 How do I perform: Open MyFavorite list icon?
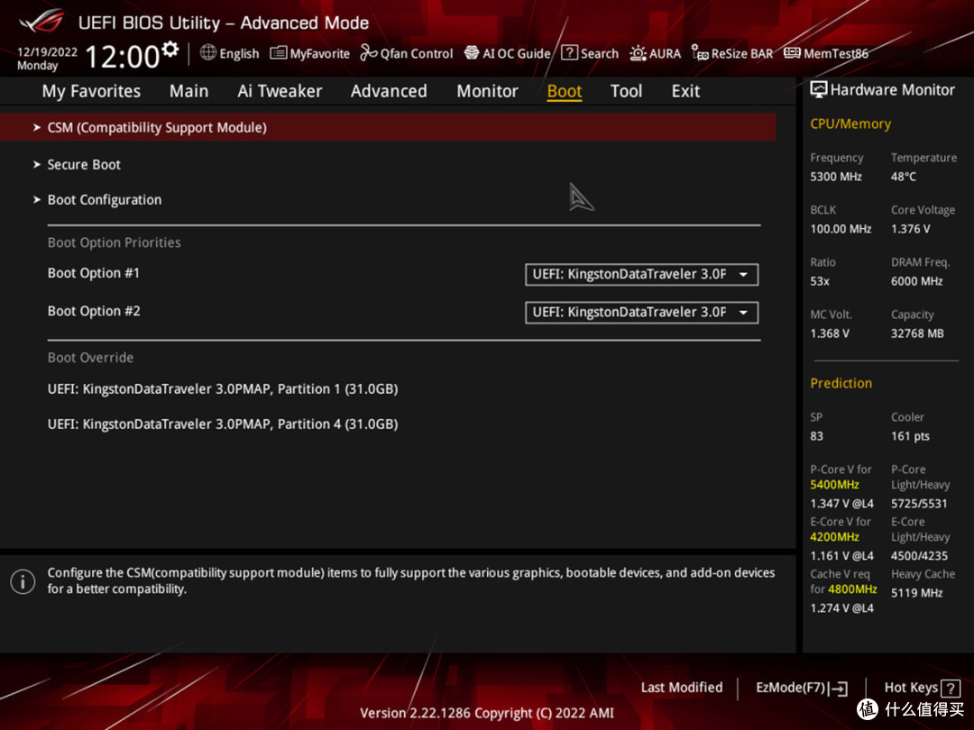279,53
